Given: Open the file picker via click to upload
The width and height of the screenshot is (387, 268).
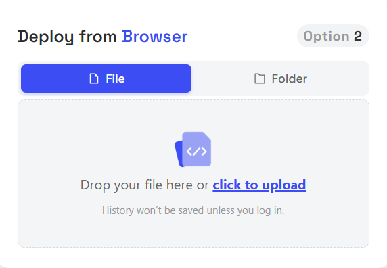Looking at the screenshot, I should pyautogui.click(x=259, y=185).
